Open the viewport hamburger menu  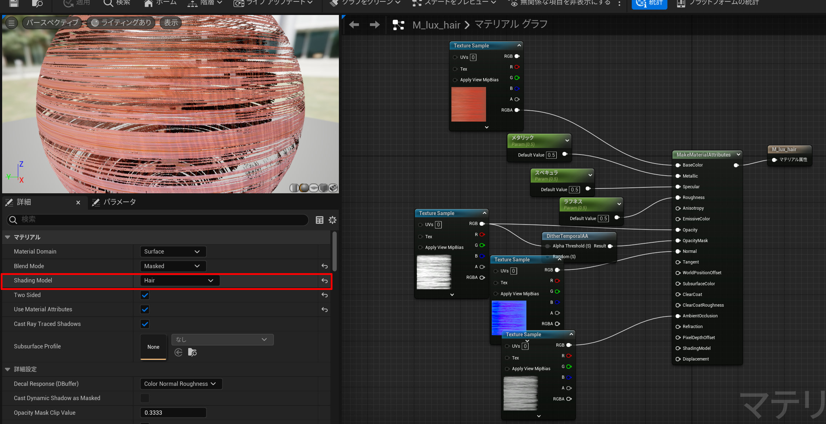coord(11,23)
